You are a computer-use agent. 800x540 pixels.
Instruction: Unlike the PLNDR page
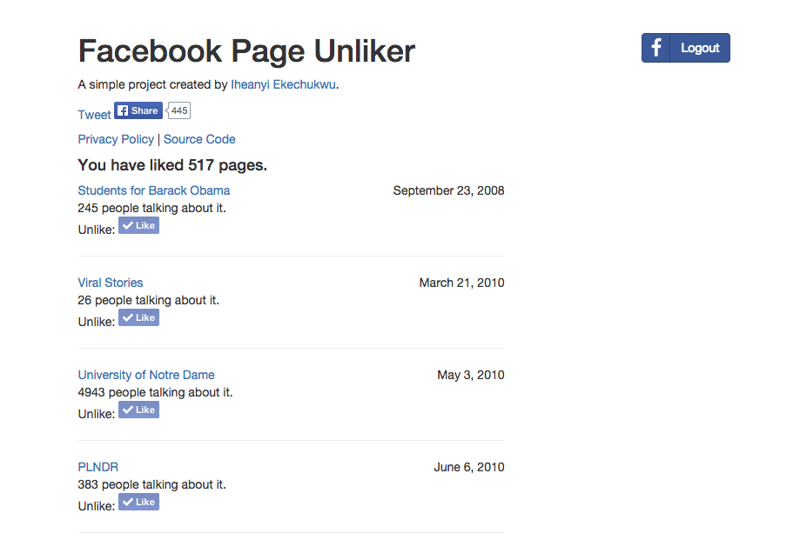pos(138,502)
